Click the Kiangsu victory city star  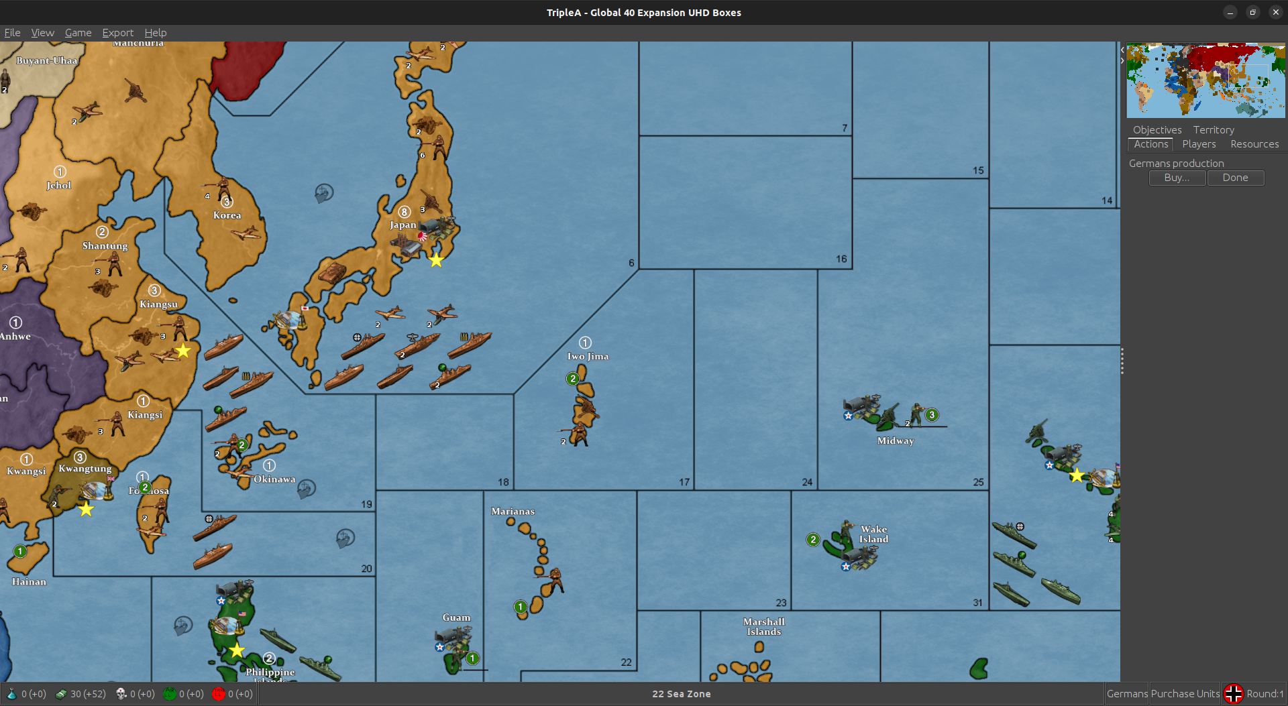[182, 351]
